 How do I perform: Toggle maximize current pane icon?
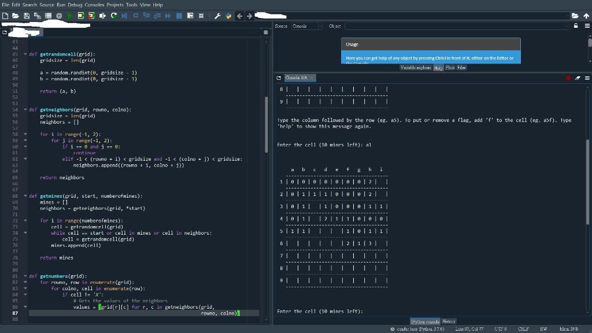point(190,16)
